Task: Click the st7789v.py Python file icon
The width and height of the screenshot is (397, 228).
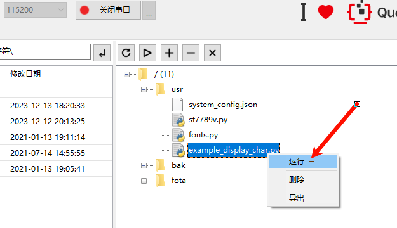Action: [178, 120]
